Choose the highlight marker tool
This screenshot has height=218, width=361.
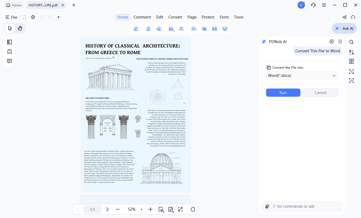point(136,29)
